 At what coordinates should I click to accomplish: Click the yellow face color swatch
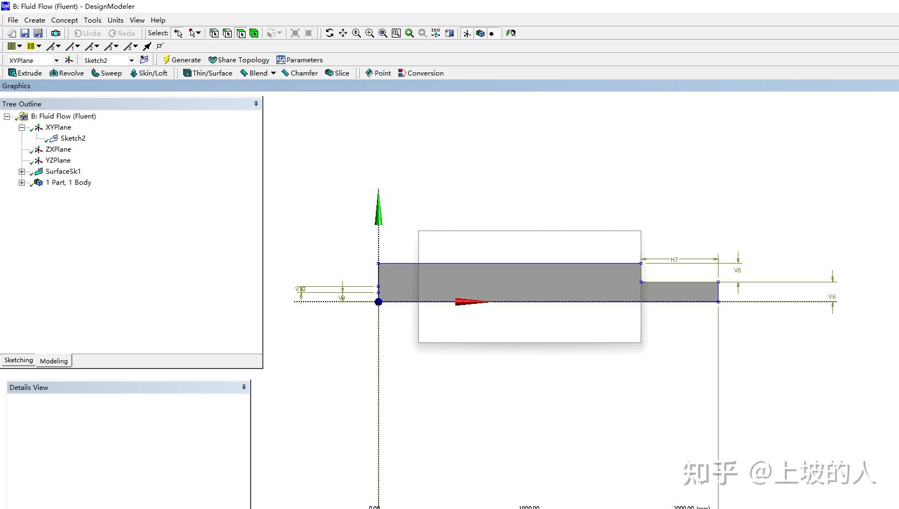(x=32, y=46)
